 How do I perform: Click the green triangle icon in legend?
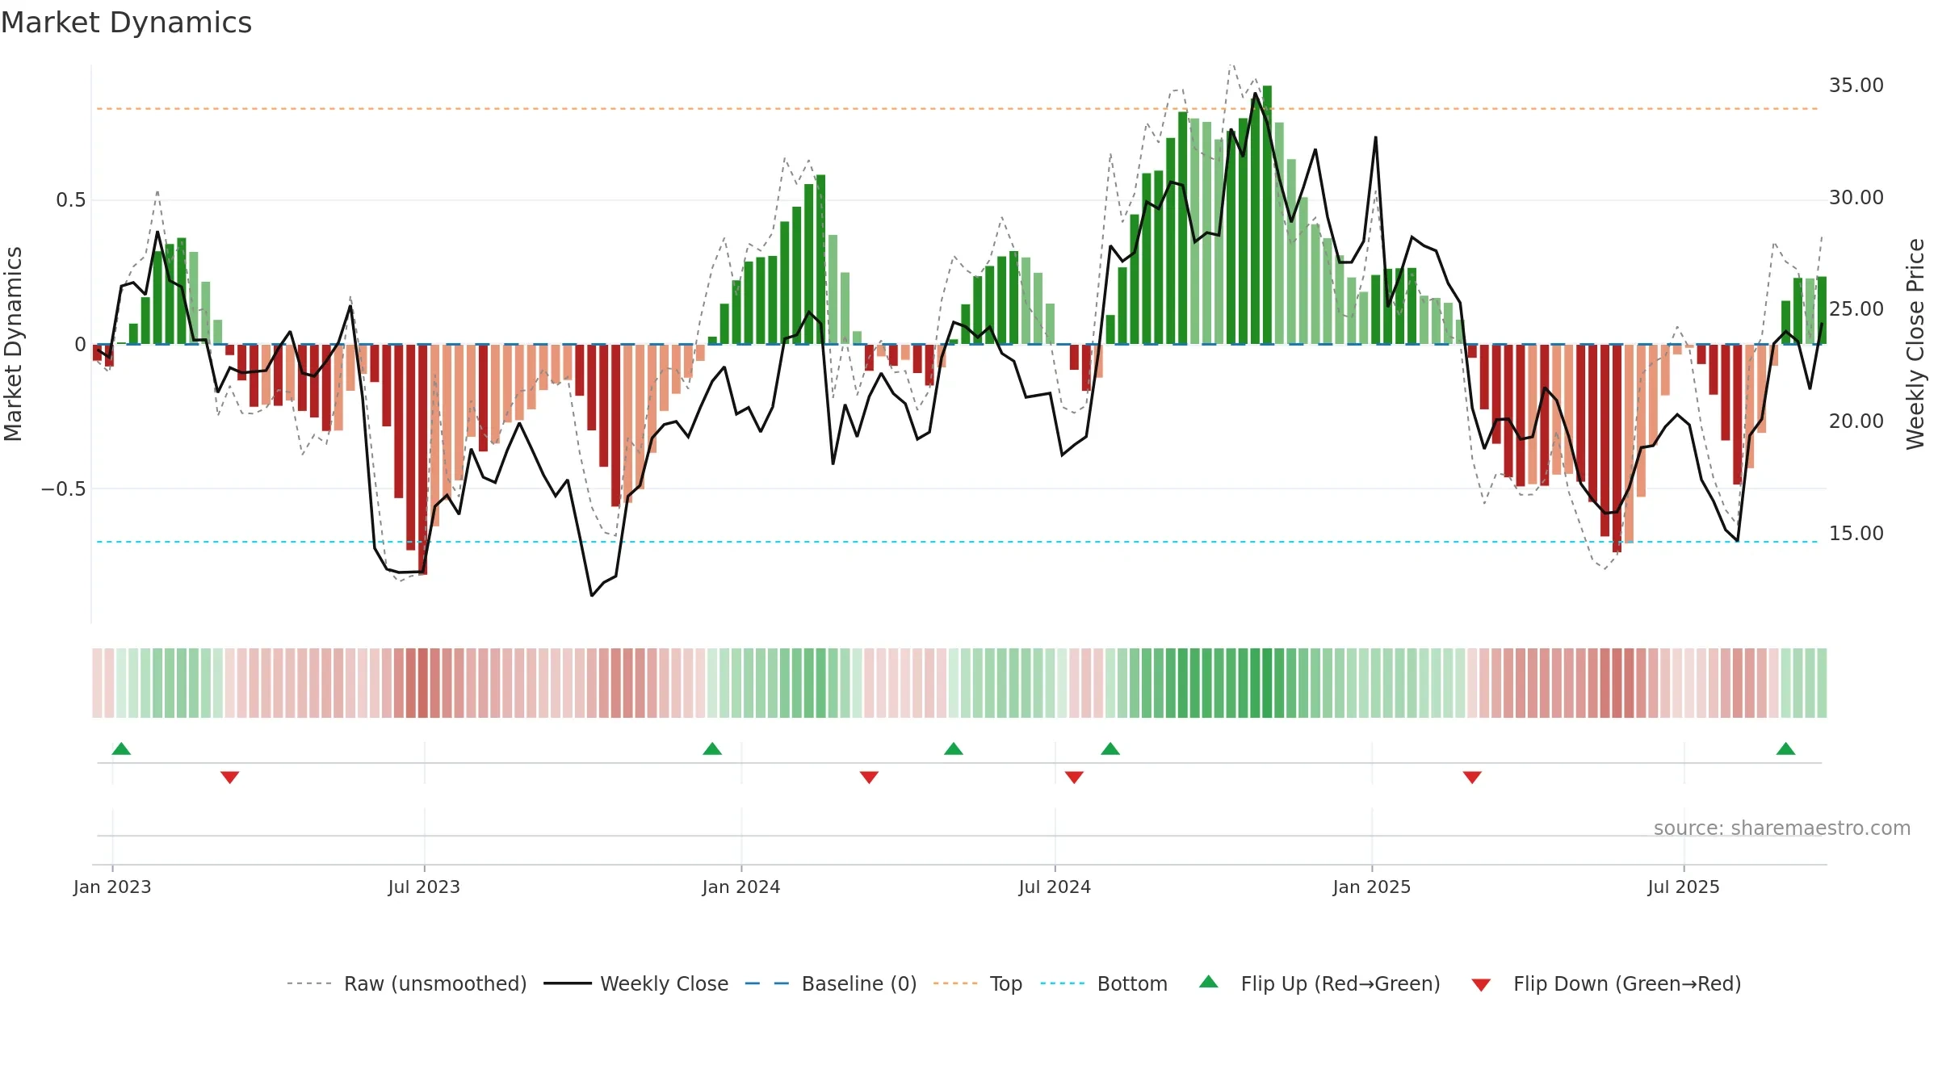(1209, 982)
